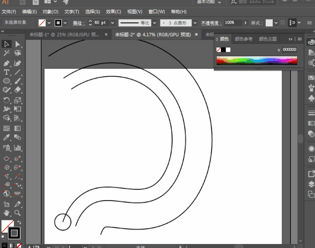315x248 pixels.
Task: Select the Pen tool
Action: click(x=6, y=63)
